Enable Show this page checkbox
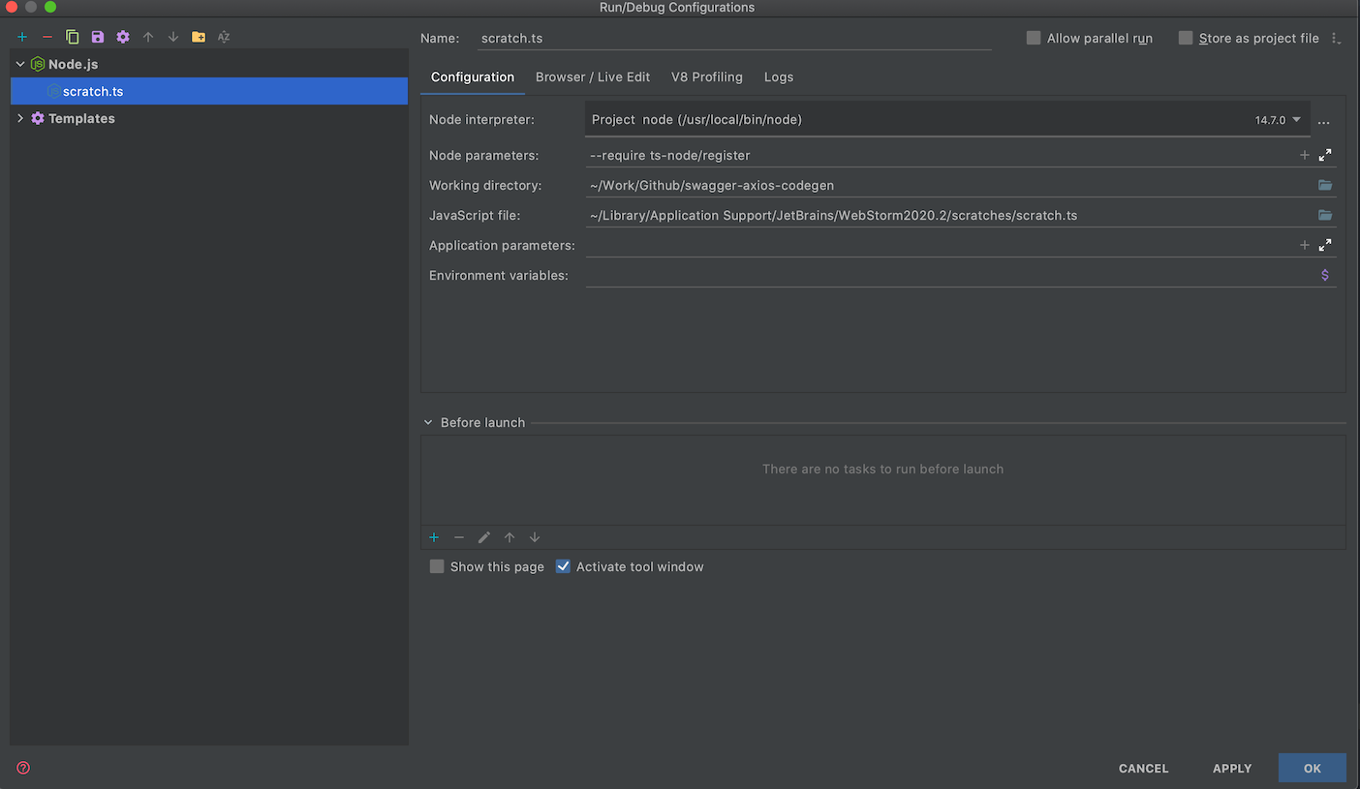Screen dimensions: 1360x789 point(437,566)
